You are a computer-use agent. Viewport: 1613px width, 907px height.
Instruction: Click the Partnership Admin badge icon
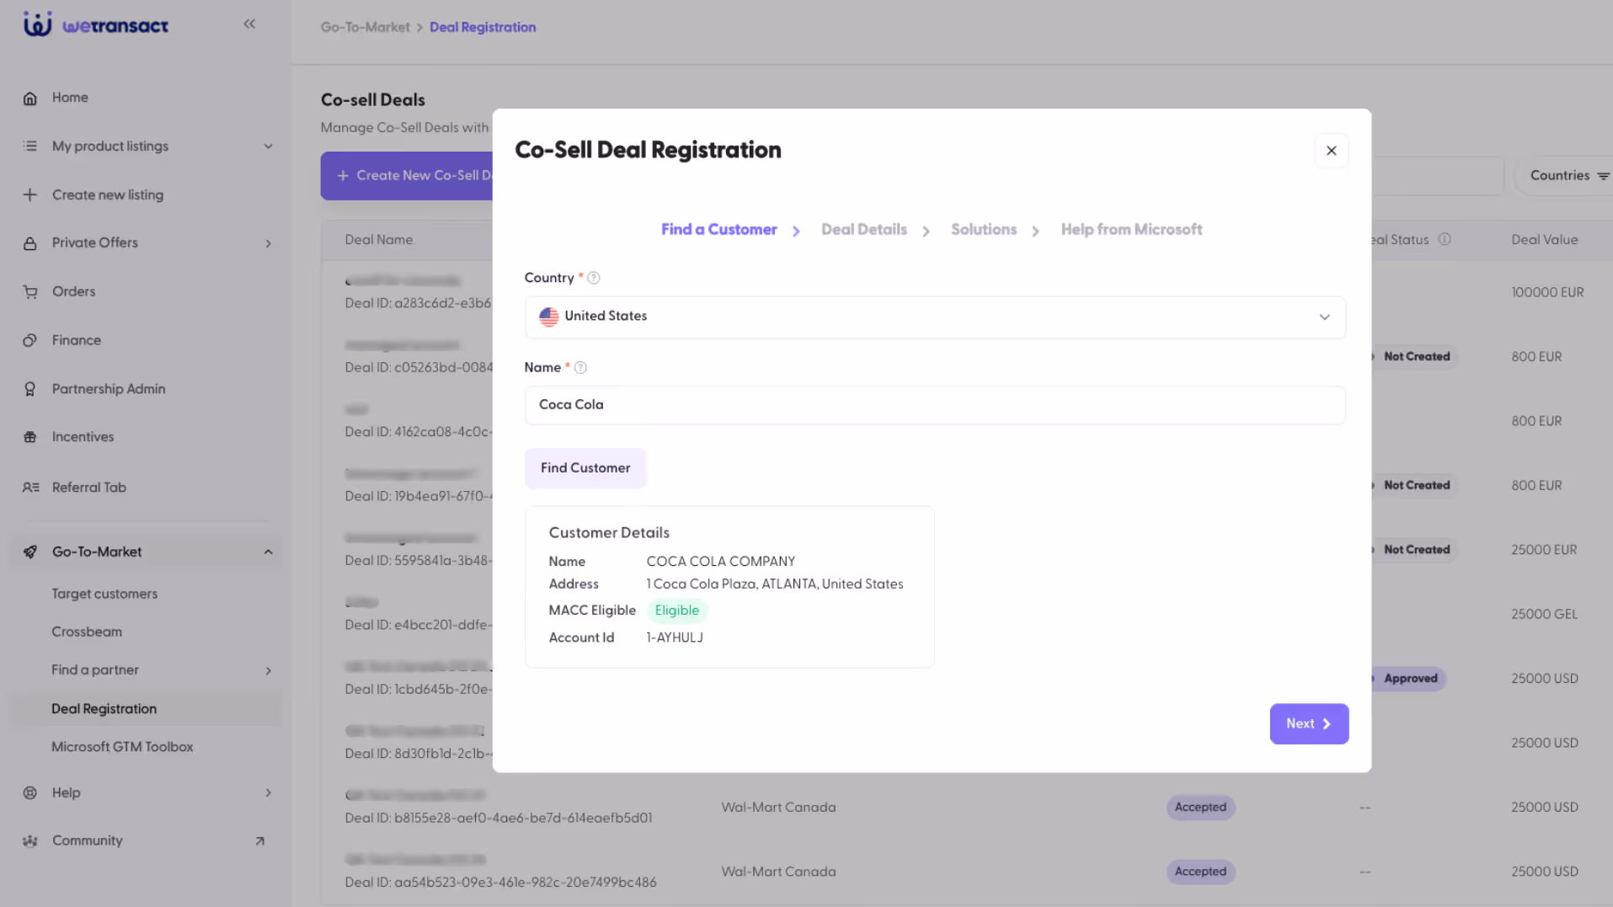click(x=30, y=389)
